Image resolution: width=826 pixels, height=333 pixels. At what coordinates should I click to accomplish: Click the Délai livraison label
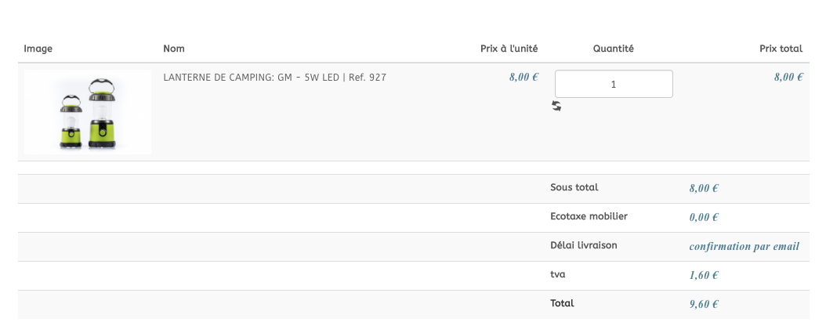tap(584, 245)
